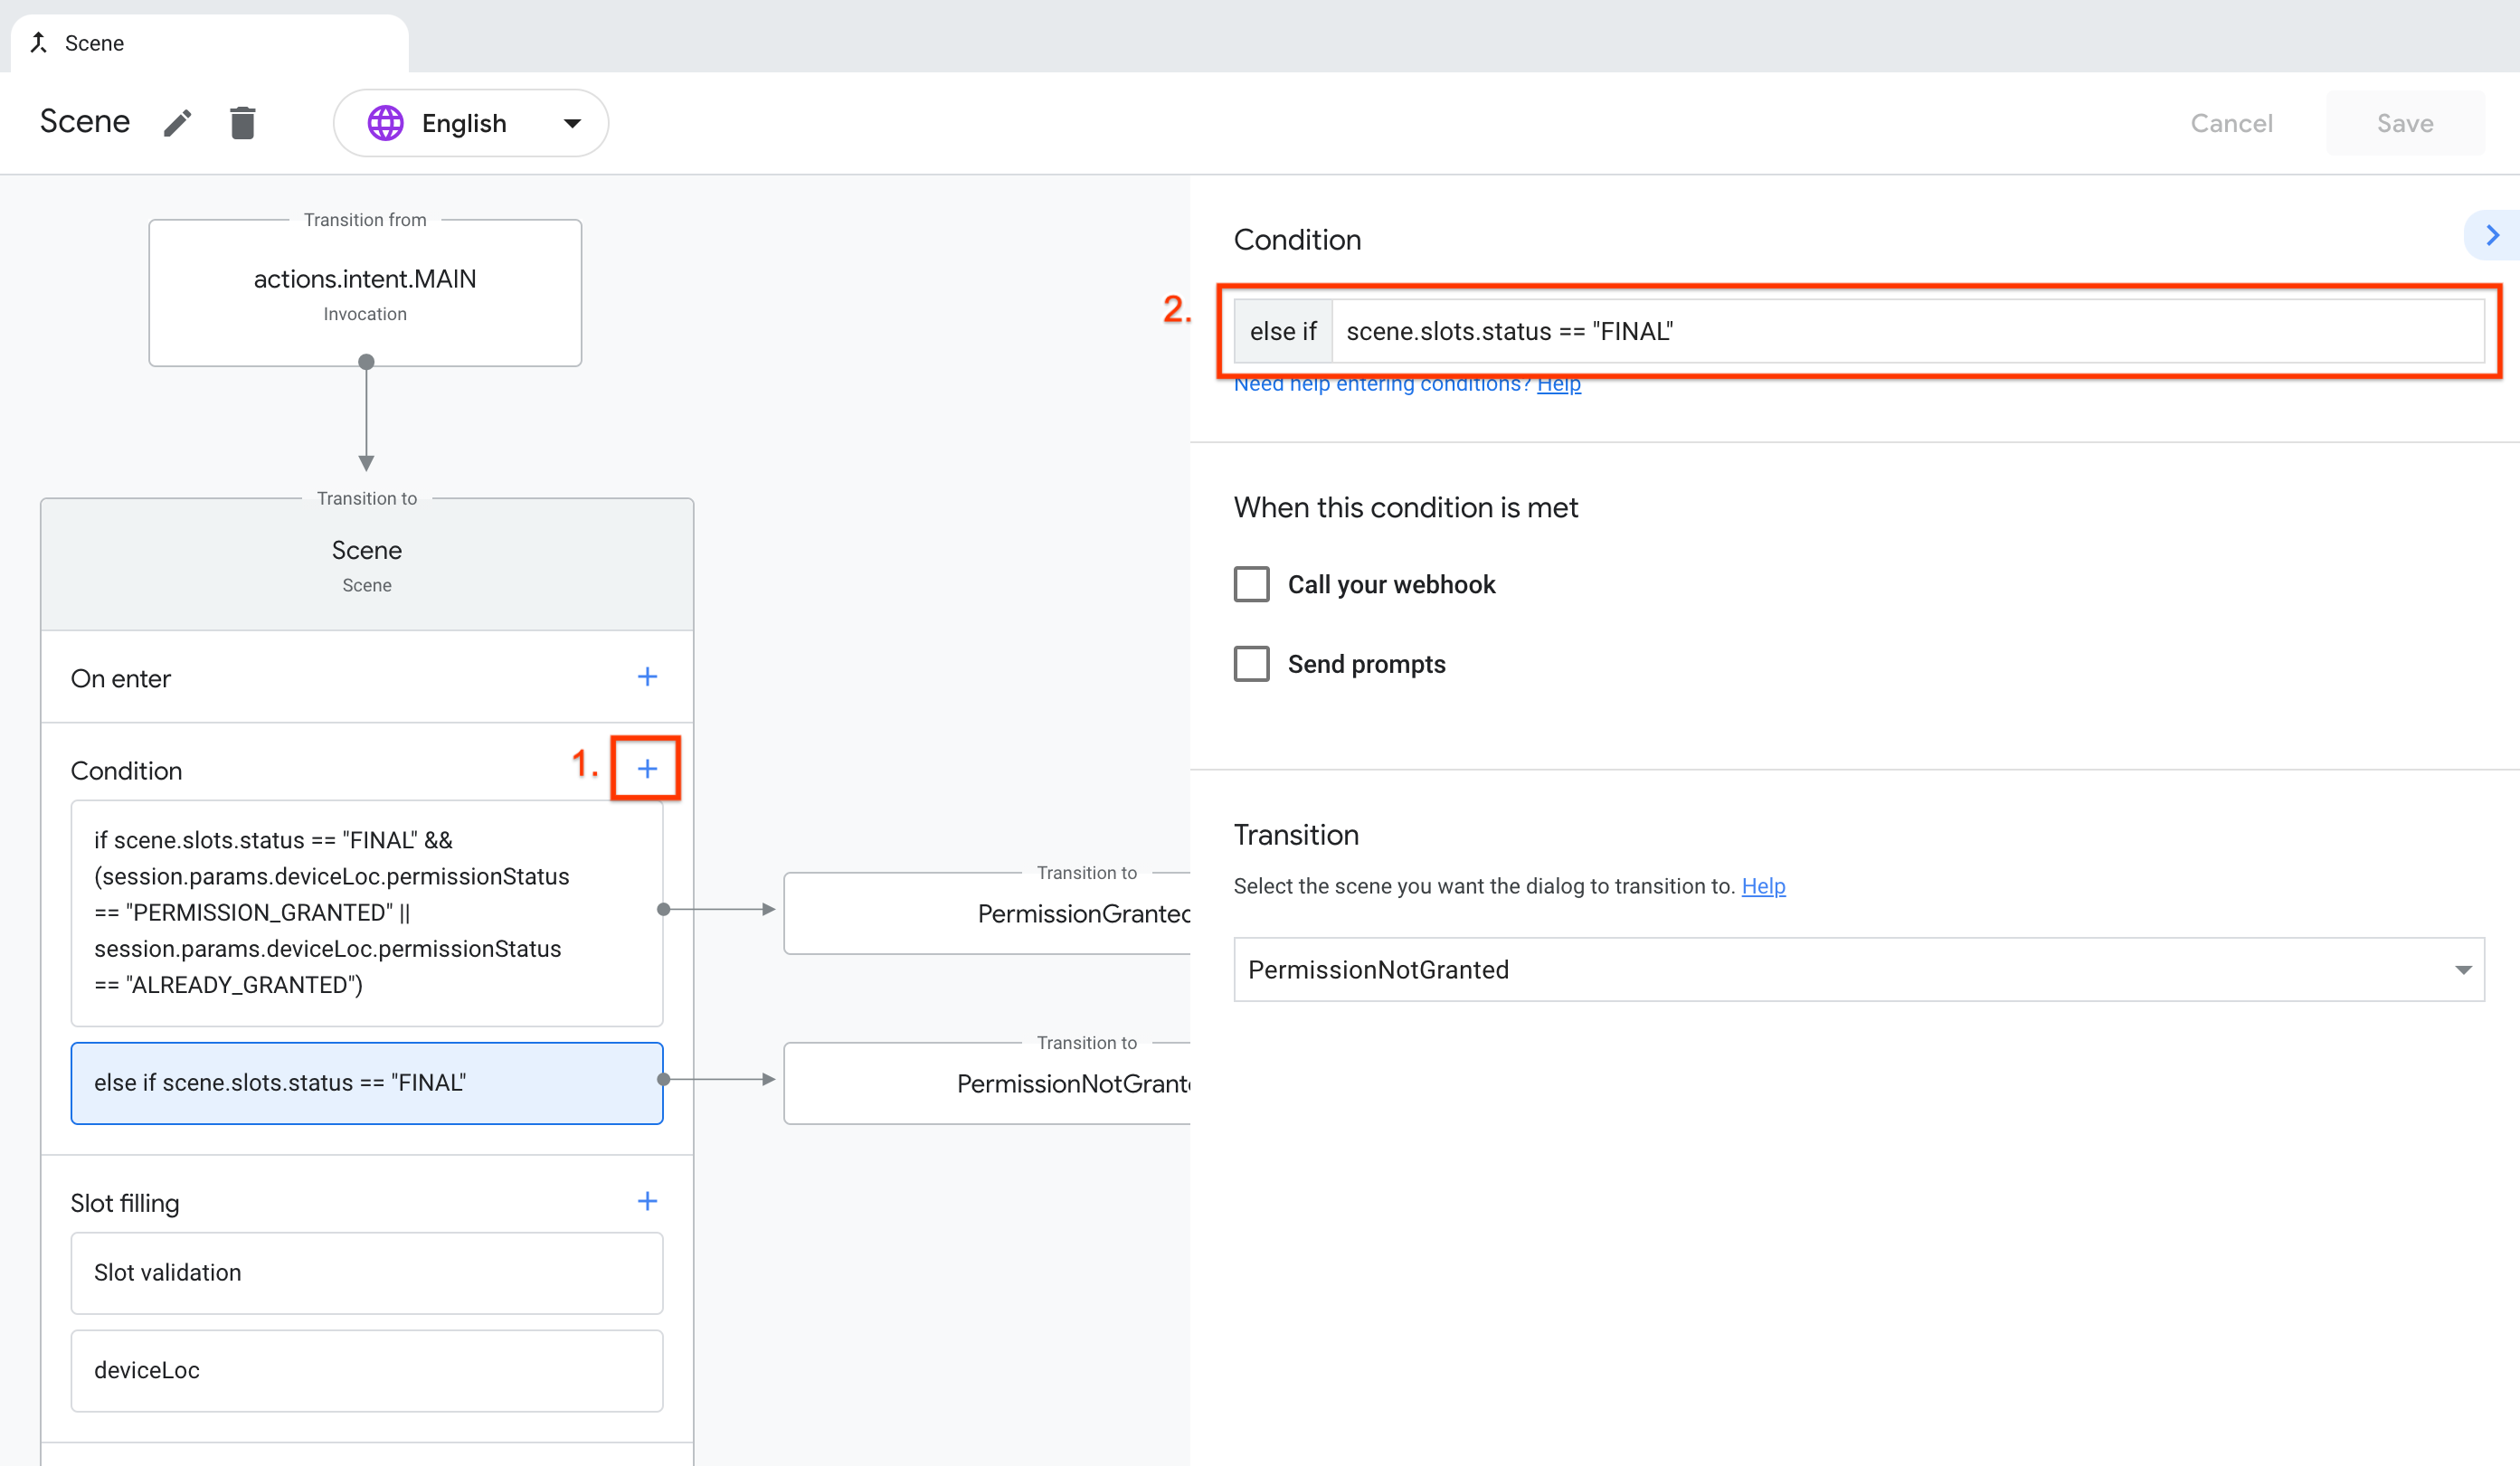Image resolution: width=2520 pixels, height=1466 pixels.
Task: Add an On enter action with plus
Action: point(647,677)
